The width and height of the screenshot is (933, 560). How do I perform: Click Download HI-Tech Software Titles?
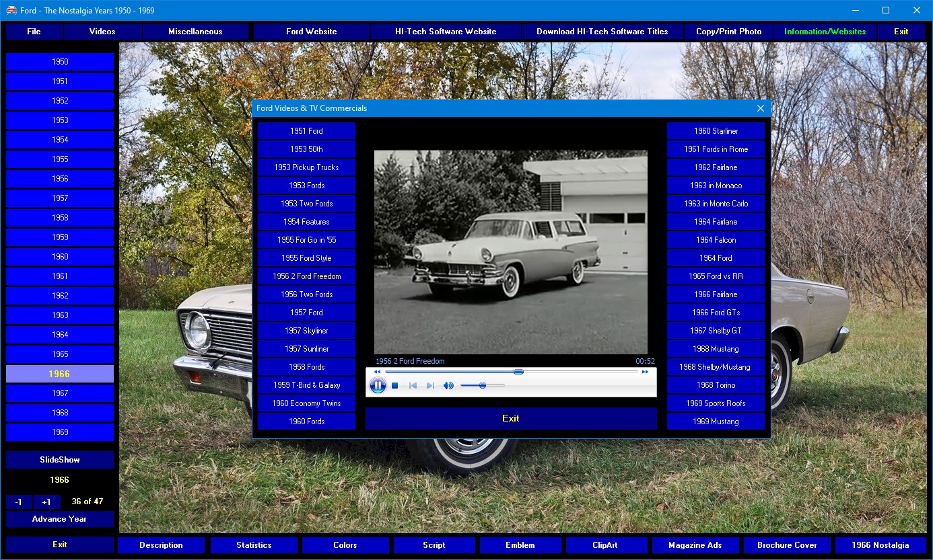(602, 32)
